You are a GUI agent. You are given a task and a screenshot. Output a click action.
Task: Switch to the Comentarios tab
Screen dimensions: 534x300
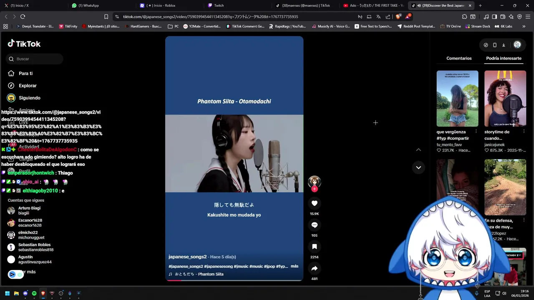(459, 58)
